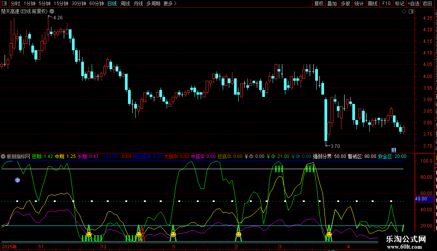
Task: Click the 中期: 1.25 indicator value
Action: click(65, 156)
